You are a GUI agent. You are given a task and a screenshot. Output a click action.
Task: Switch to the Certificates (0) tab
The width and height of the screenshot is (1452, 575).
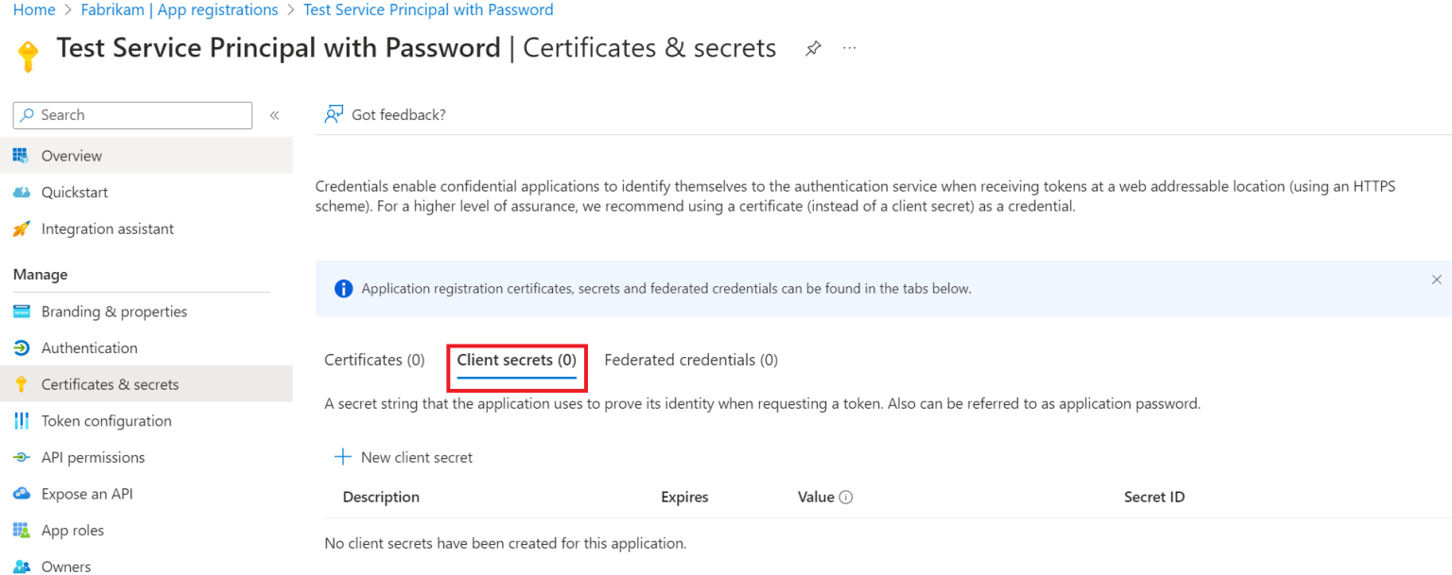click(x=374, y=360)
